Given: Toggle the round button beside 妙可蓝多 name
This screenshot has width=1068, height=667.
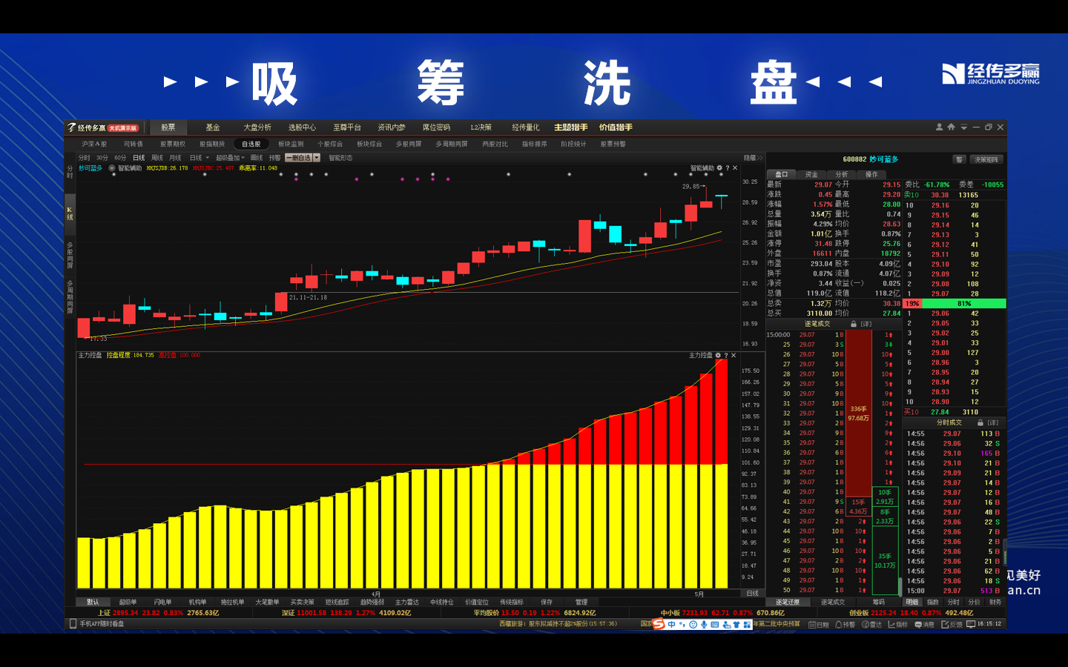Looking at the screenshot, I should pos(112,168).
